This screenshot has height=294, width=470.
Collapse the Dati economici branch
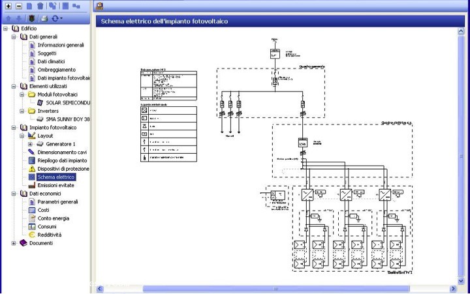click(x=14, y=194)
